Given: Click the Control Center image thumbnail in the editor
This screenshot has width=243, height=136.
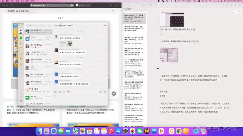Looking at the screenshot, I should [x=169, y=55].
